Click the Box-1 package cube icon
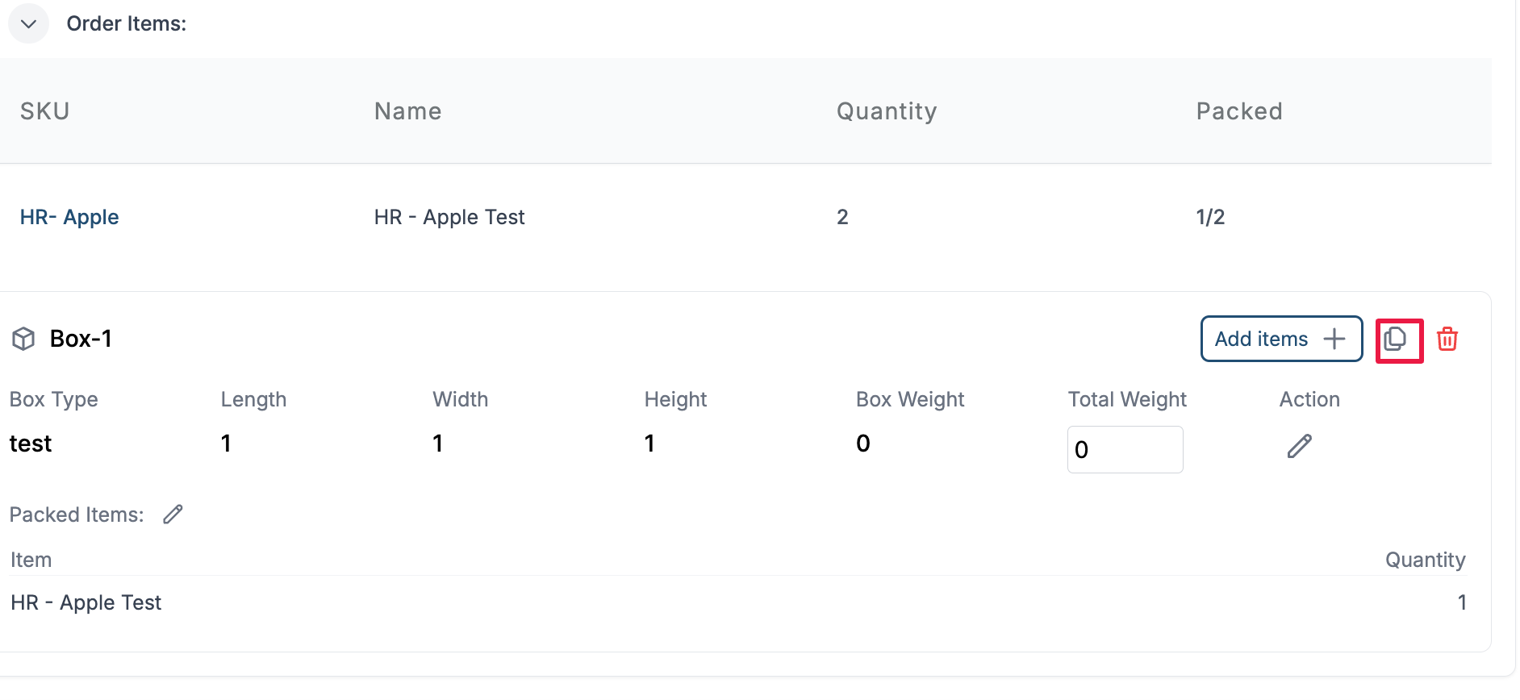Image resolution: width=1520 pixels, height=700 pixels. click(23, 339)
